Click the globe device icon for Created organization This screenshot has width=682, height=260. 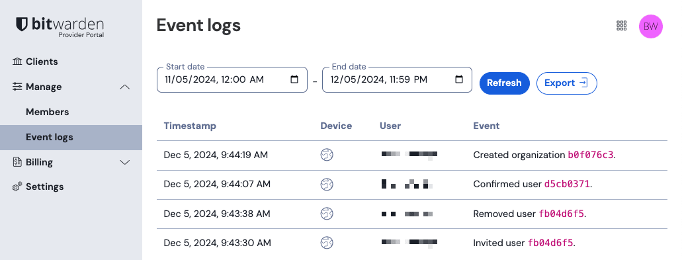pos(327,155)
